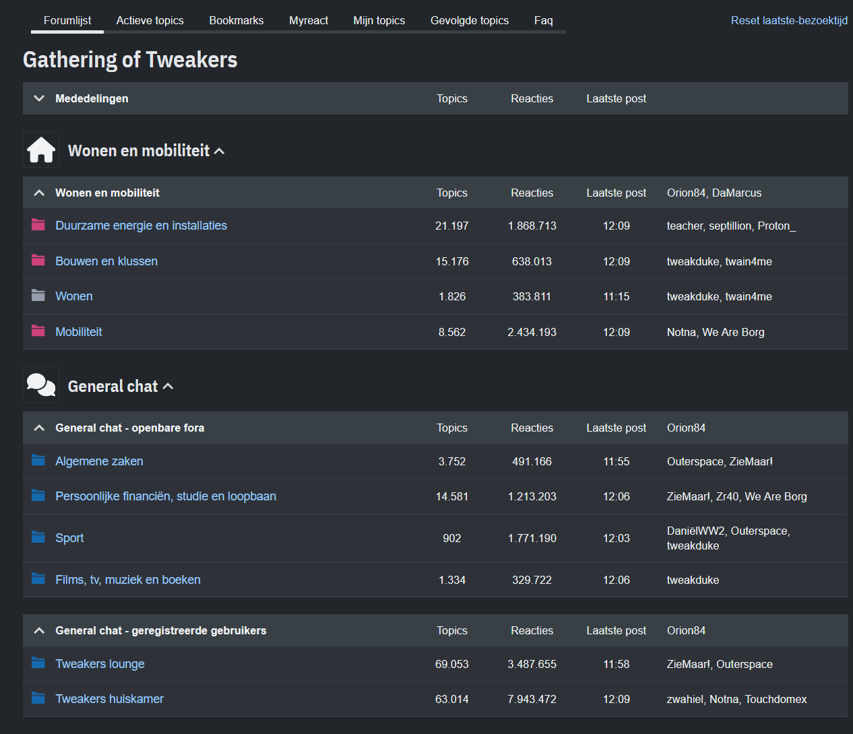The width and height of the screenshot is (853, 734).
Task: Click folder icon next to Sport
Action: point(38,537)
